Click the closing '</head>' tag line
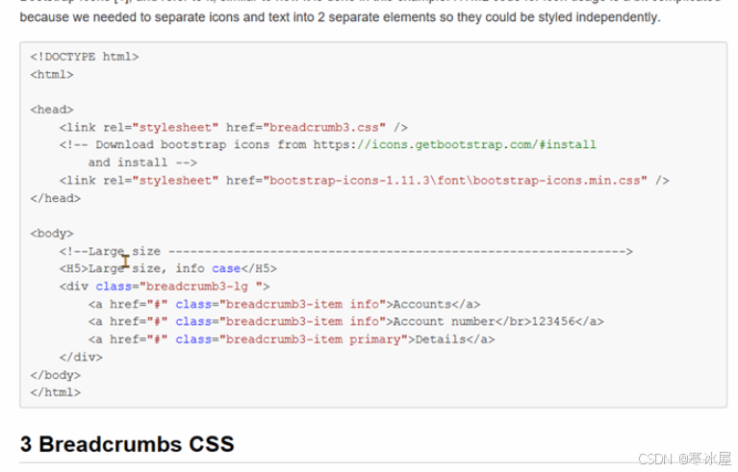This screenshot has height=472, width=738. tap(56, 198)
